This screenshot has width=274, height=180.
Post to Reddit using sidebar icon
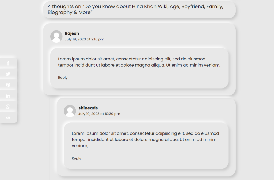(x=8, y=117)
